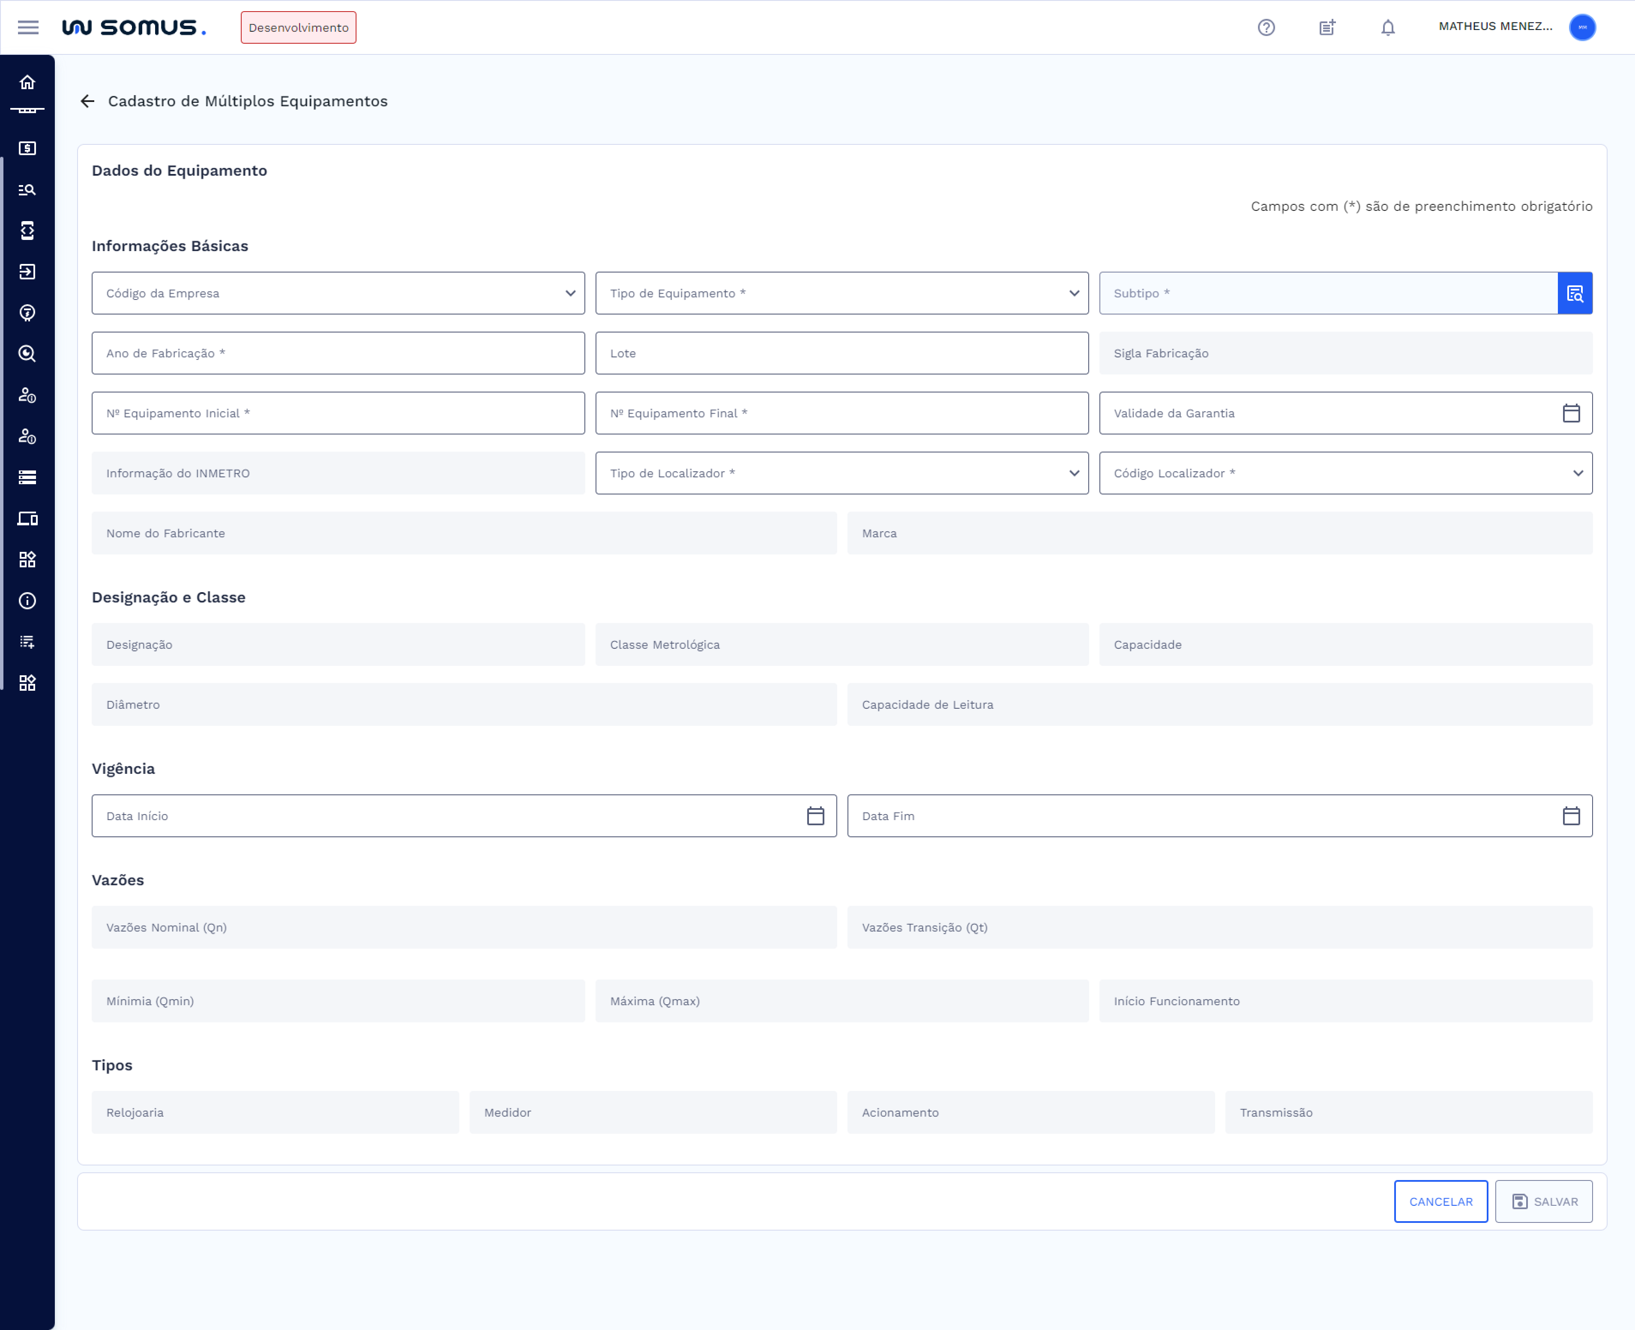Open Data Início calendar icon

[815, 816]
